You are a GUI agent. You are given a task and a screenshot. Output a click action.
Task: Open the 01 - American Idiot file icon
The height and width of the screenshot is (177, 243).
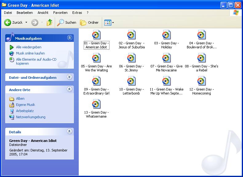pos(96,35)
